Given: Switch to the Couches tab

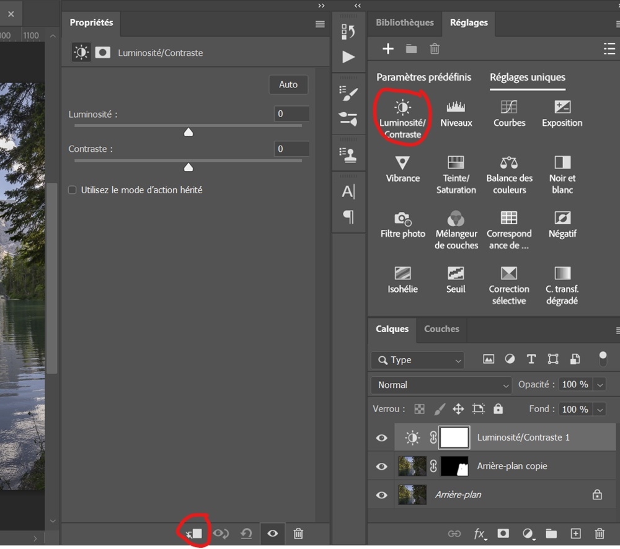Looking at the screenshot, I should [x=441, y=329].
